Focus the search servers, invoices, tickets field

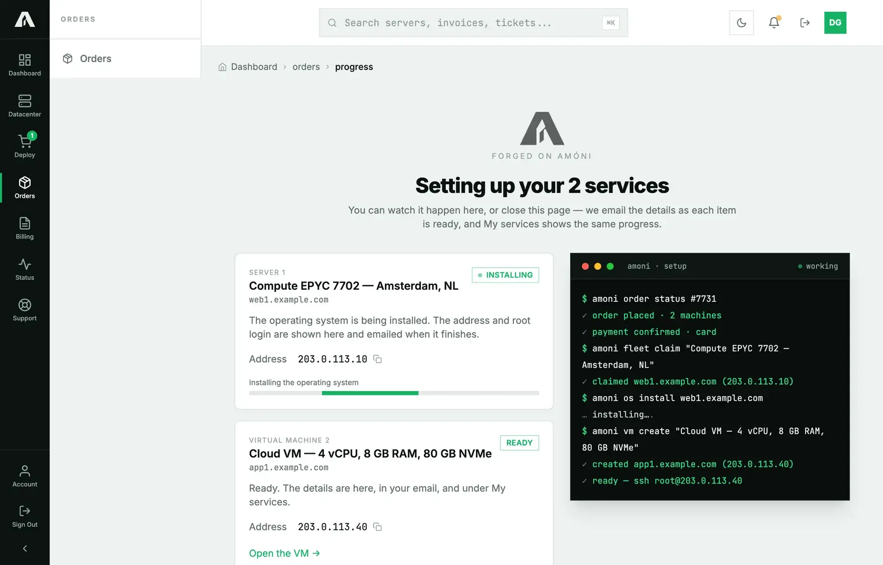tap(473, 23)
